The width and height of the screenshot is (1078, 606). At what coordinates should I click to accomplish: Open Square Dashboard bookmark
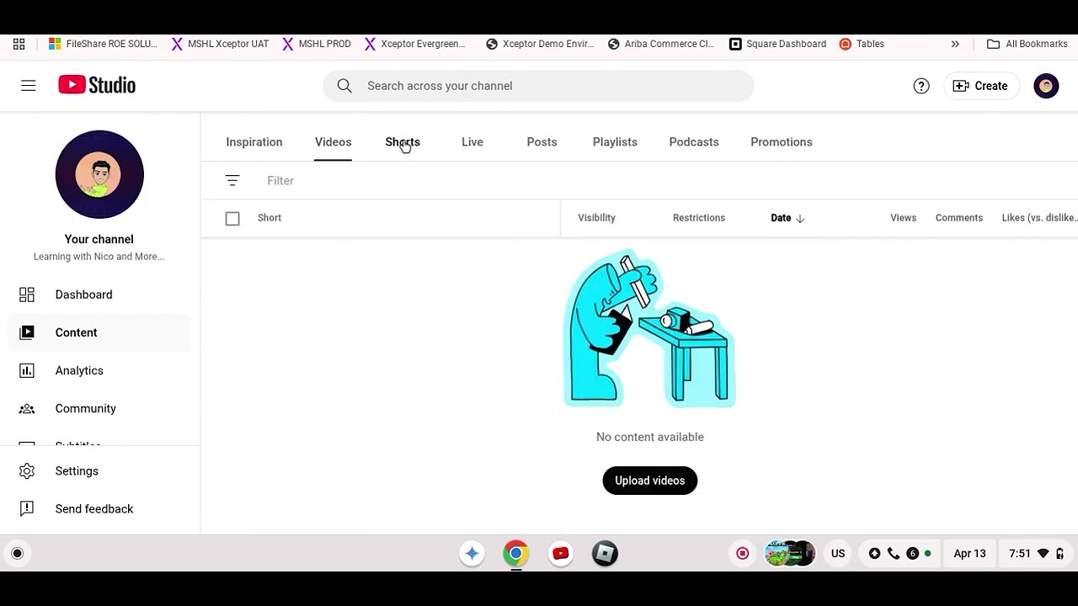(778, 44)
